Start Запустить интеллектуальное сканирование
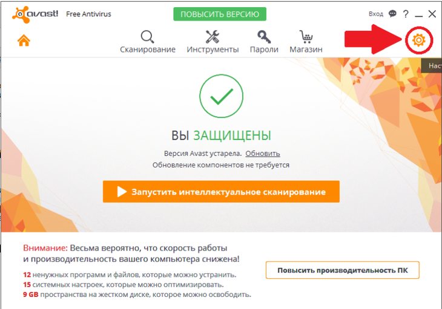Screen dimensions: 442x309 click(221, 192)
